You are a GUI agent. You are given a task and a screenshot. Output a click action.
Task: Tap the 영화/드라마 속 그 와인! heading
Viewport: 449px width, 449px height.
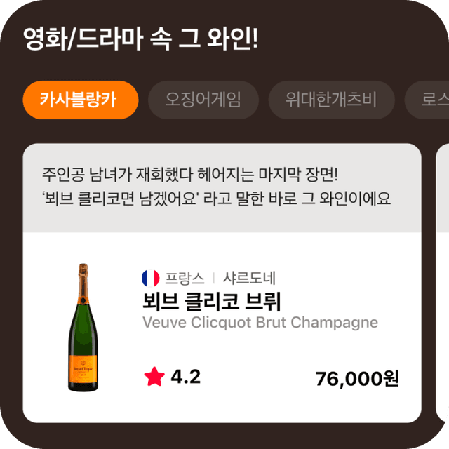pyautogui.click(x=141, y=39)
